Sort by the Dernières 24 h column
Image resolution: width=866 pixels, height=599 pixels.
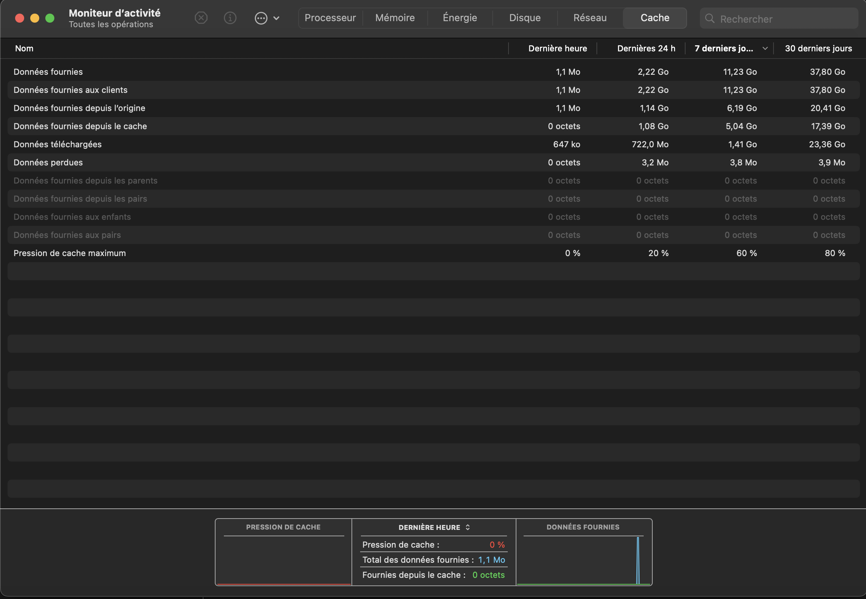pyautogui.click(x=646, y=48)
